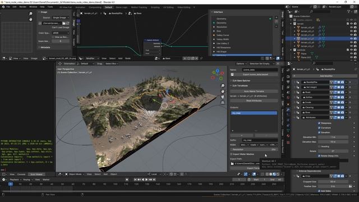
Task: Click the Auto-Name Terrains button
Action: [254, 91]
